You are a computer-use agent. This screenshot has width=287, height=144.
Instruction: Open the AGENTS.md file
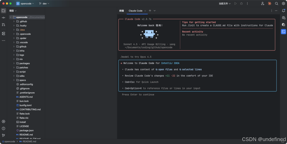click(x=26, y=97)
